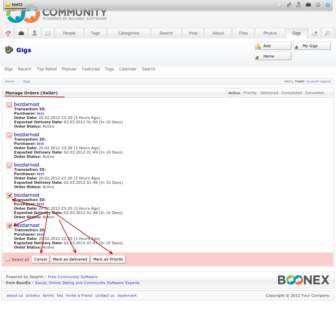
Task: Toggle the Select all checkbox
Action: coord(8,259)
